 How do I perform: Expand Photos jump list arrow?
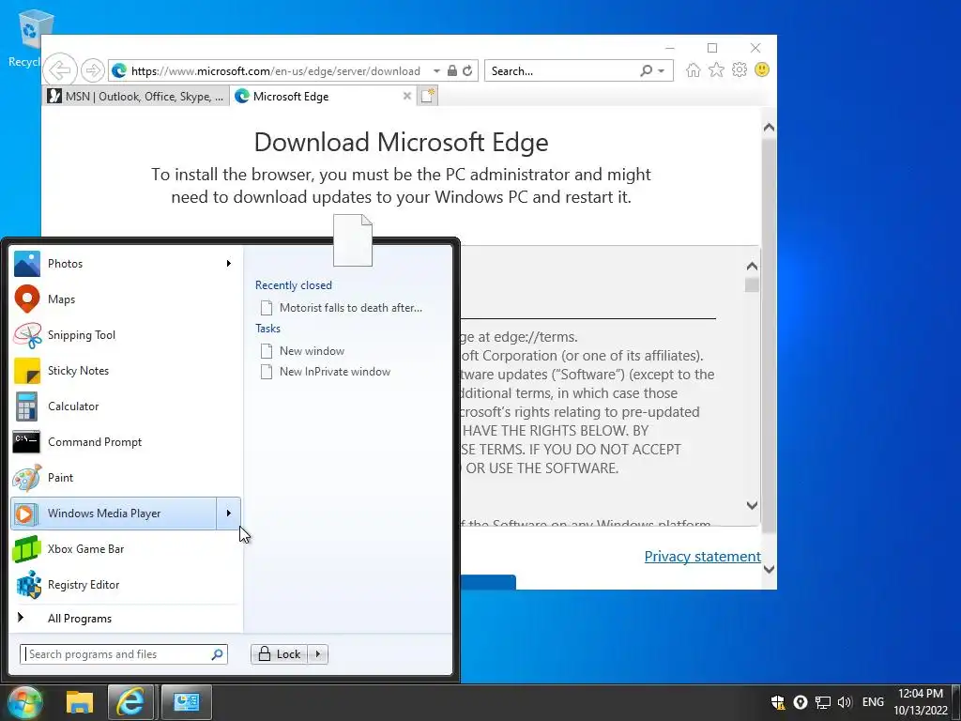click(x=229, y=264)
